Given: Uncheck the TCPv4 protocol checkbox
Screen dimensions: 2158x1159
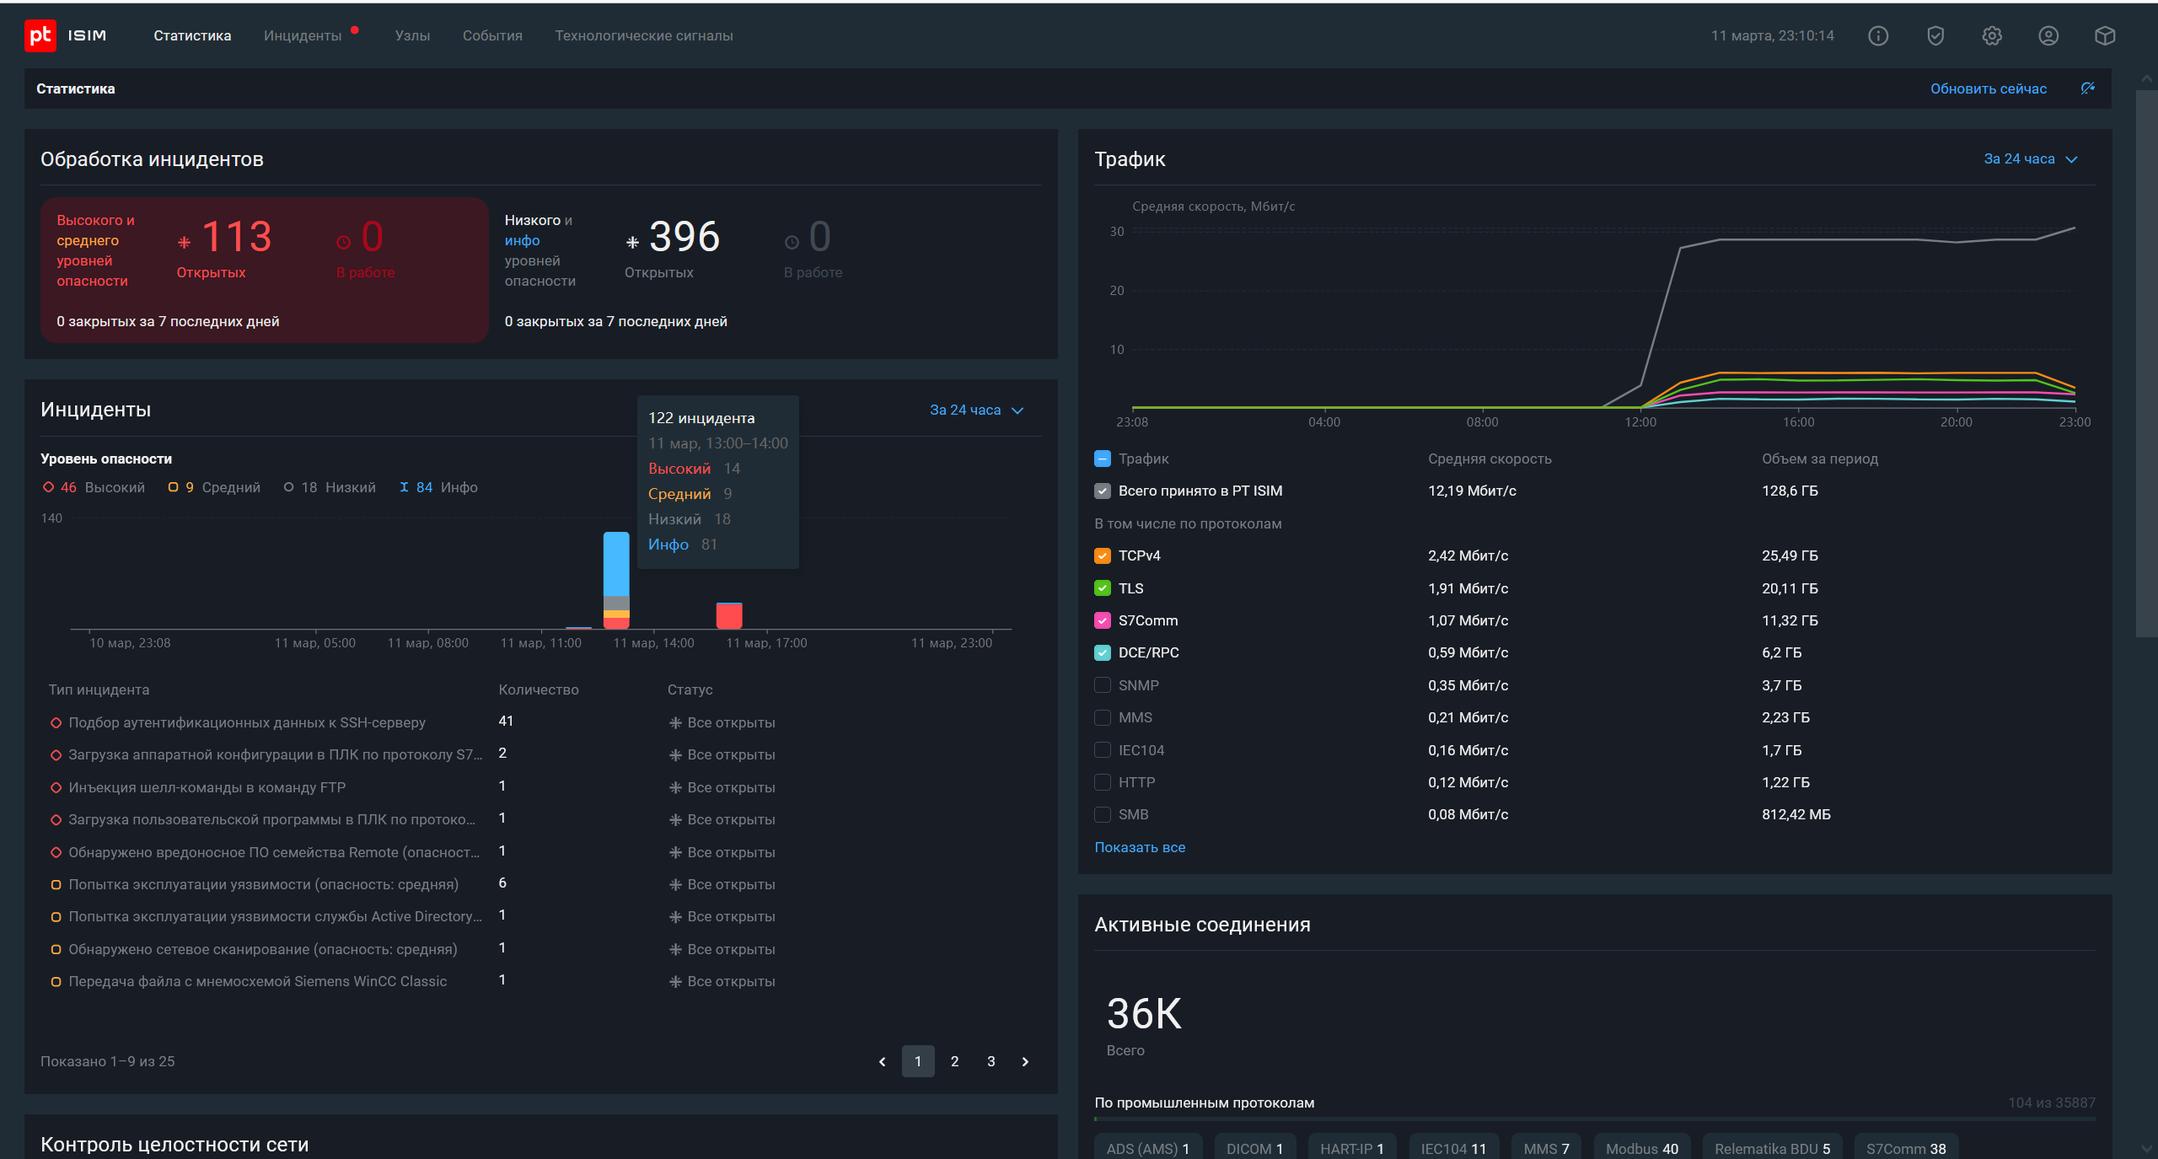Looking at the screenshot, I should coord(1103,555).
